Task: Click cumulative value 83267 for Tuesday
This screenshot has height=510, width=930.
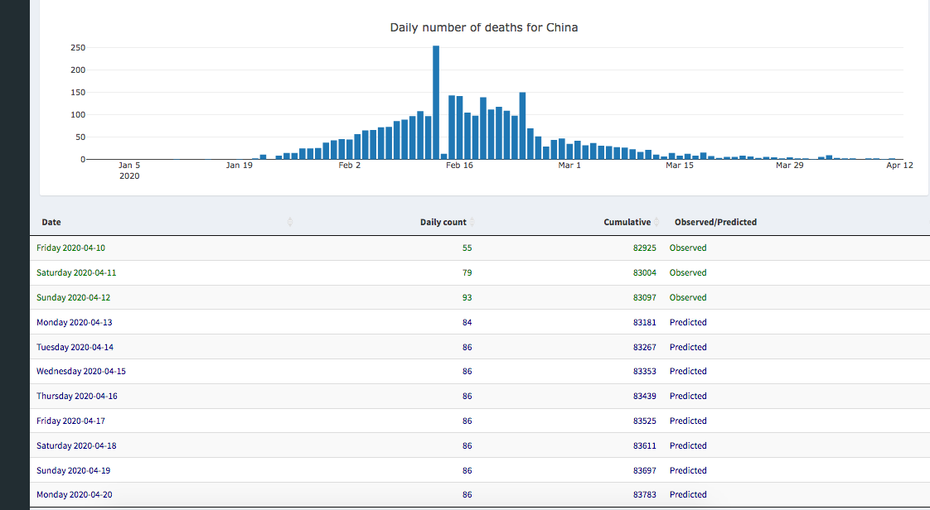Action: [644, 347]
